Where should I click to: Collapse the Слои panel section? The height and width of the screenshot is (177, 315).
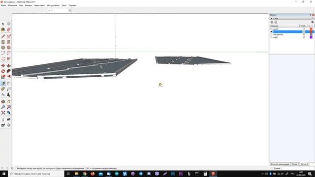[271, 19]
